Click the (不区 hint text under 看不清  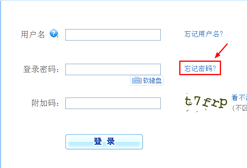240,108
